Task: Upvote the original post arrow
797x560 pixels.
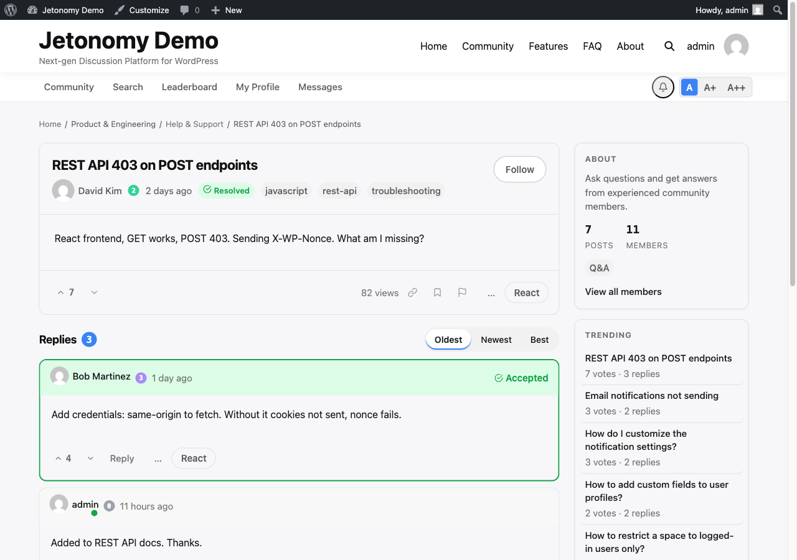Action: [60, 292]
